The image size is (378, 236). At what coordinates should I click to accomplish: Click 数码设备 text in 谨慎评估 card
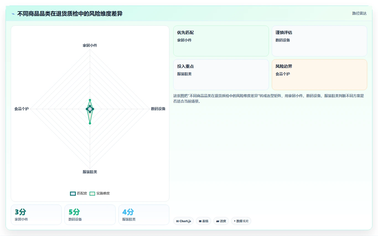(283, 40)
